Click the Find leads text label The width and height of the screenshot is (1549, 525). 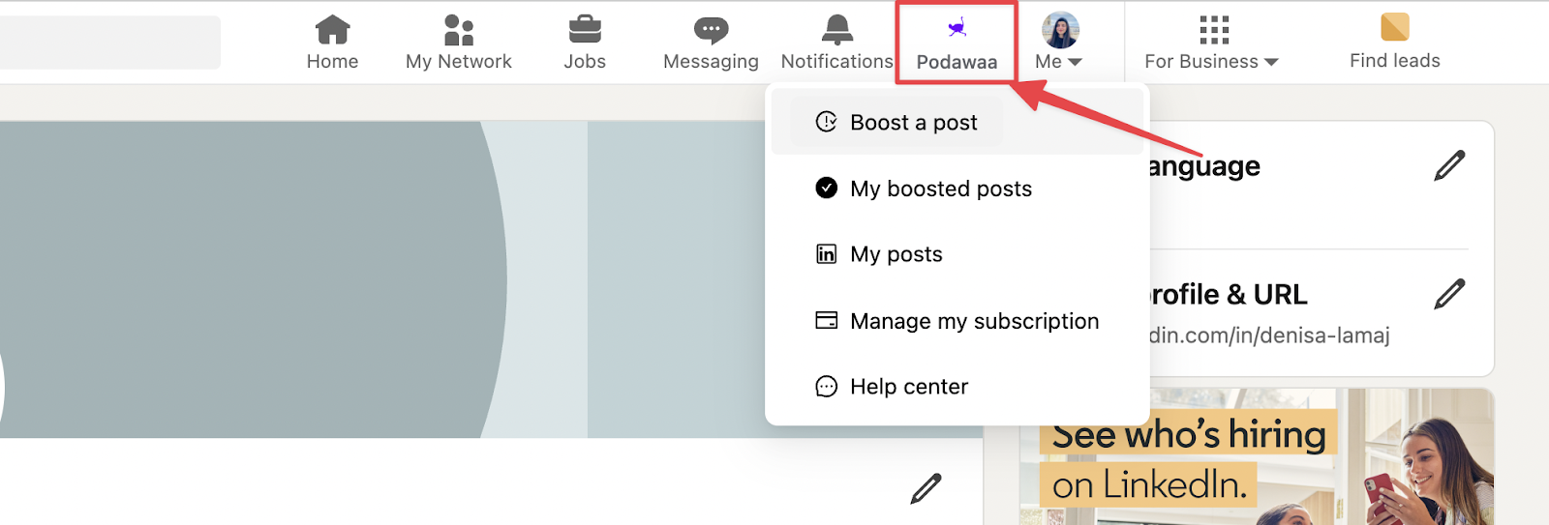pos(1395,60)
